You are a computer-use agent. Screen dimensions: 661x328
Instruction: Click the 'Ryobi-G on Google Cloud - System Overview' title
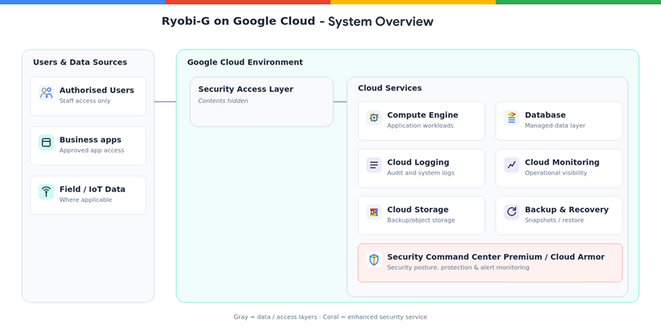pyautogui.click(x=297, y=22)
